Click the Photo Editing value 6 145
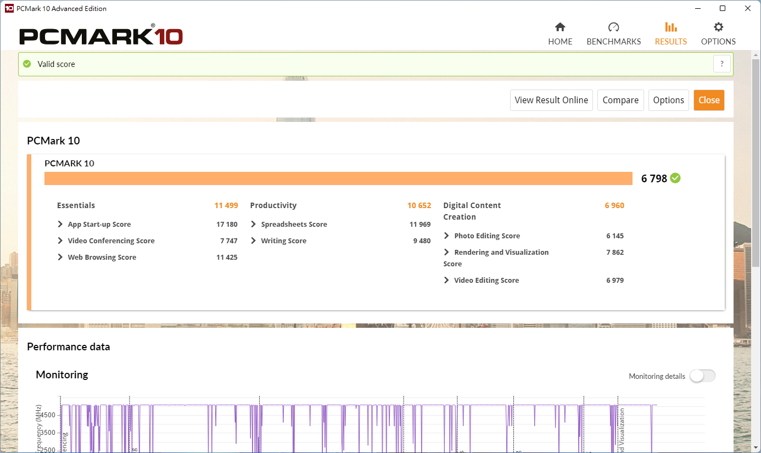The image size is (761, 453). tap(615, 236)
